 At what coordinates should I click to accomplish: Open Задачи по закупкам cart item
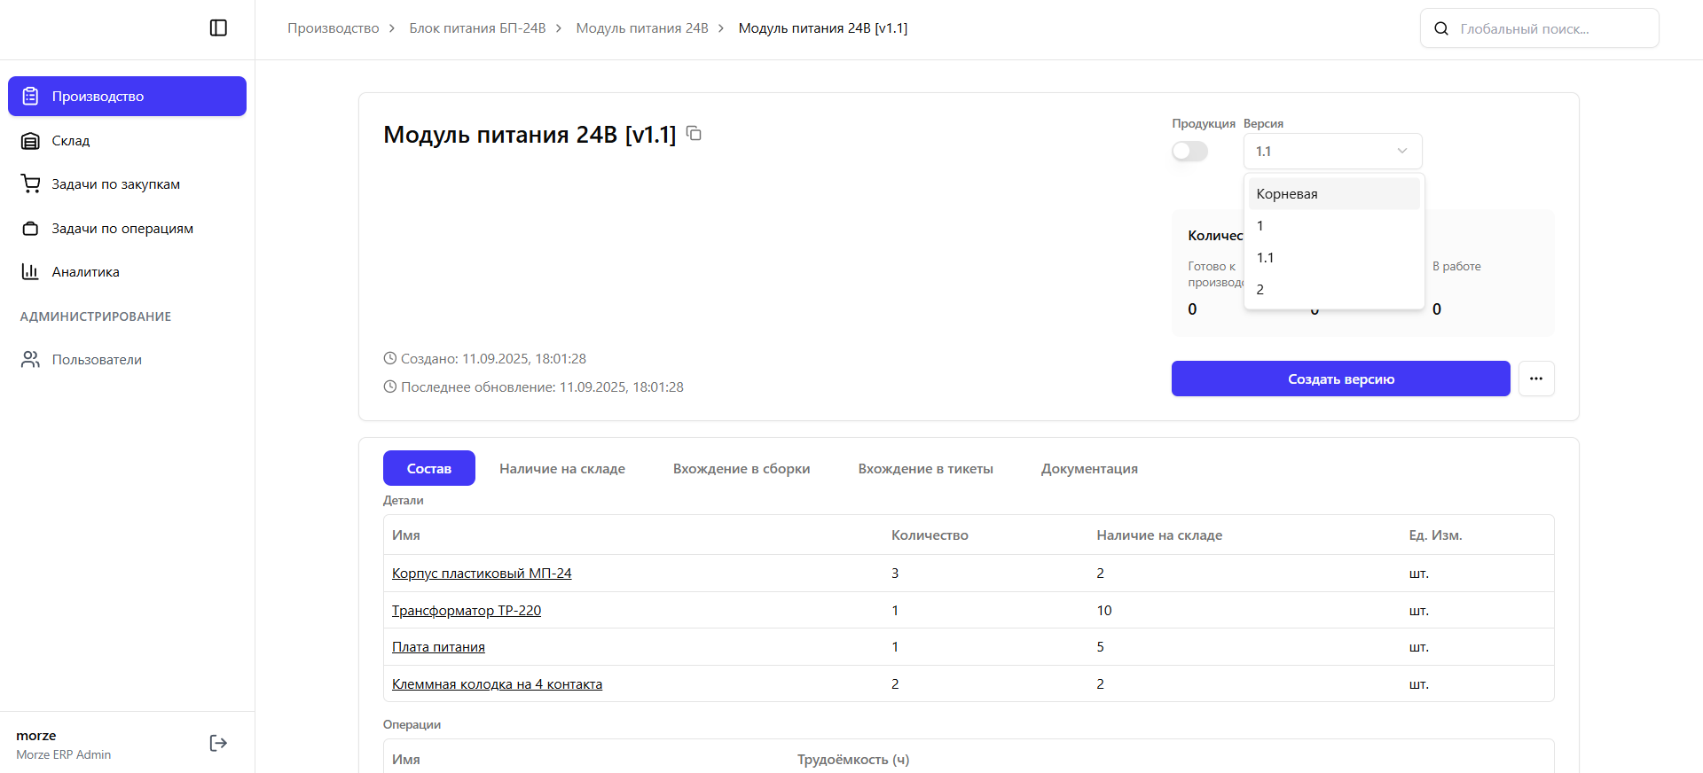pyautogui.click(x=115, y=184)
